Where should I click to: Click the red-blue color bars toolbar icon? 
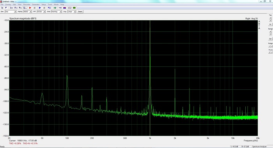pyautogui.click(x=65, y=8)
